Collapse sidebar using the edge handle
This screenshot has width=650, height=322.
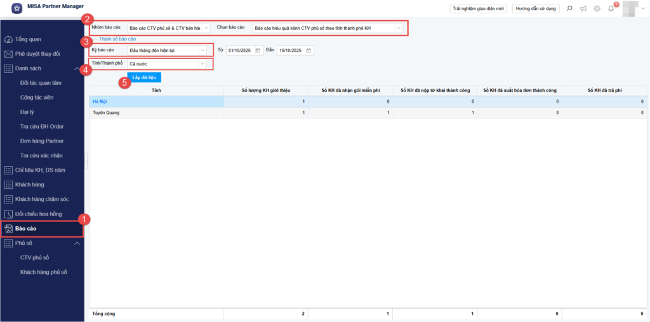(x=86, y=161)
